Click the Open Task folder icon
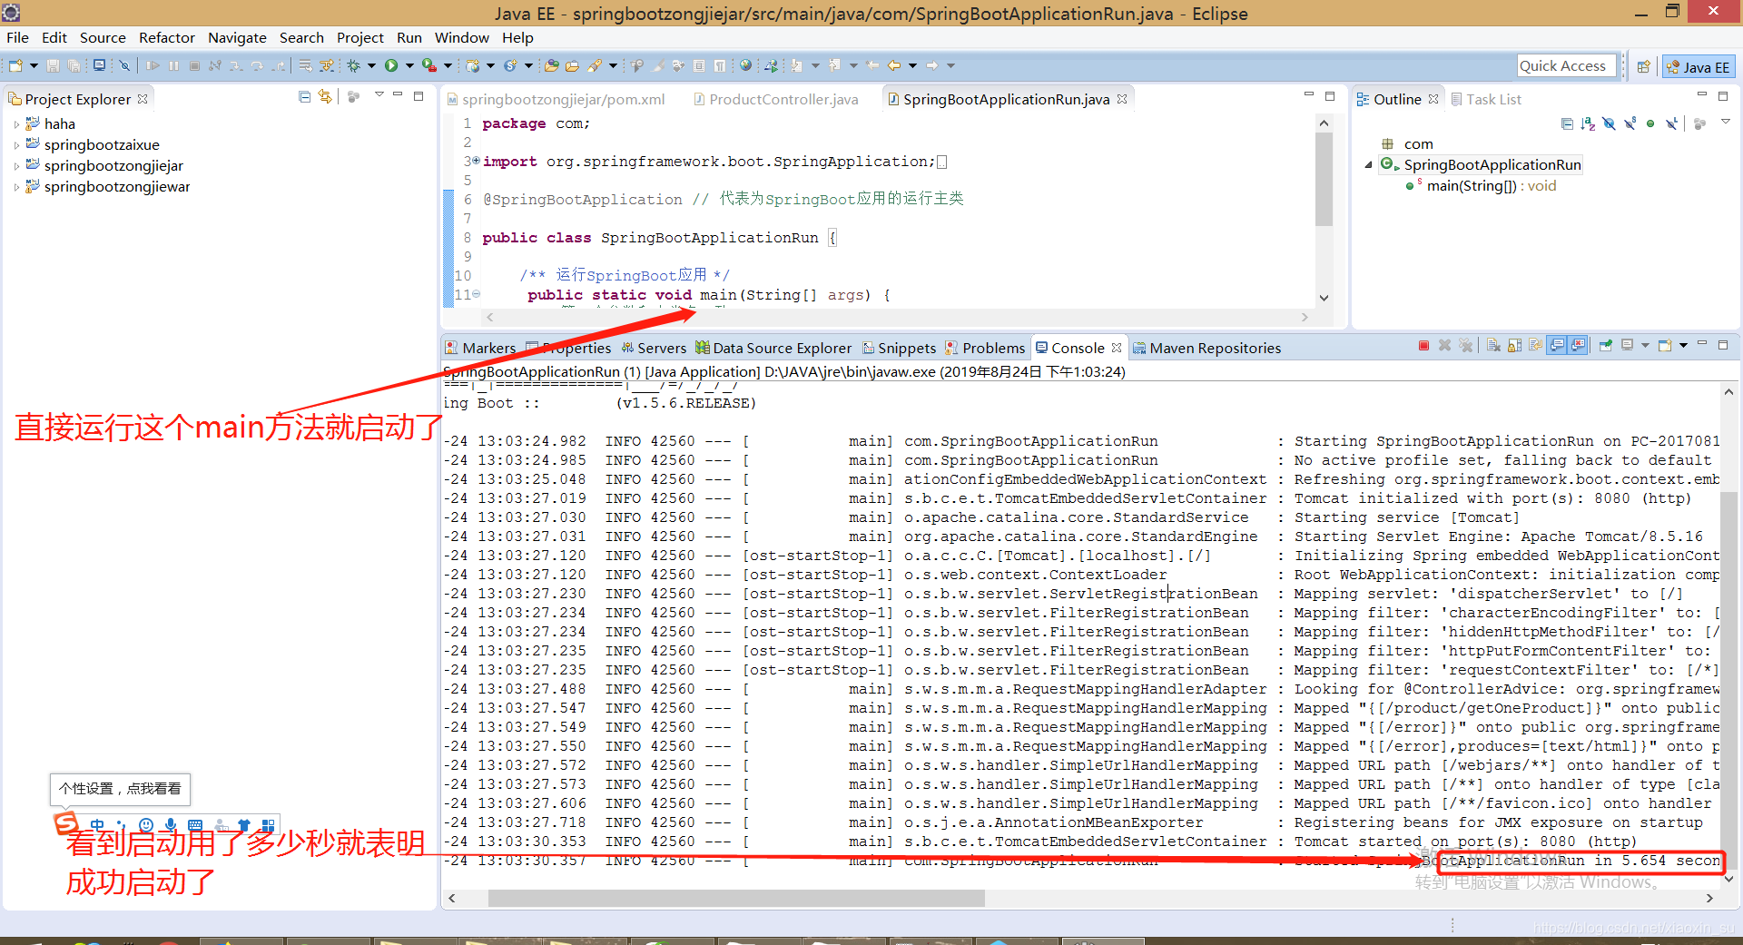This screenshot has width=1743, height=945. point(572,65)
